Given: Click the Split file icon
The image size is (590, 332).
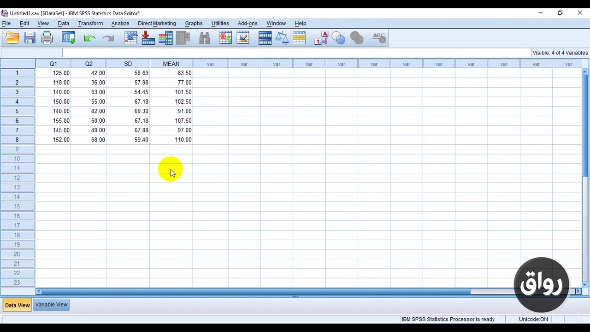Looking at the screenshot, I should (265, 38).
